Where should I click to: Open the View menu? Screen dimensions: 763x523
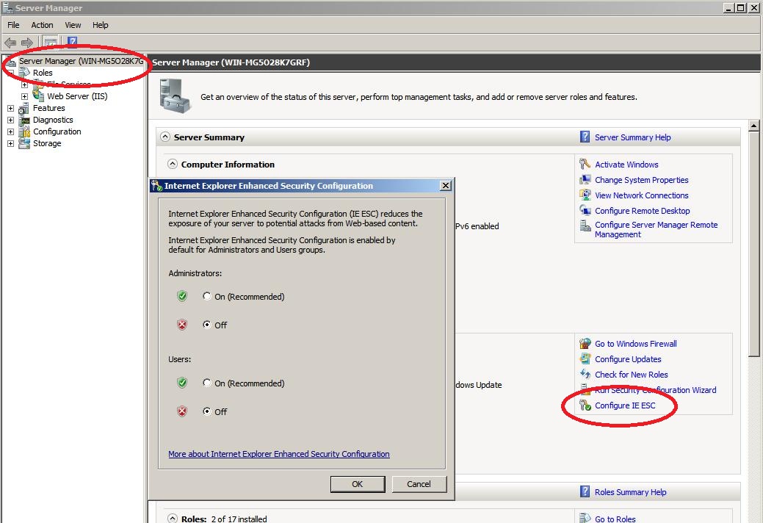73,25
